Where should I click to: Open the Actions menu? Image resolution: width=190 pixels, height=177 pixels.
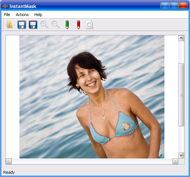22,15
